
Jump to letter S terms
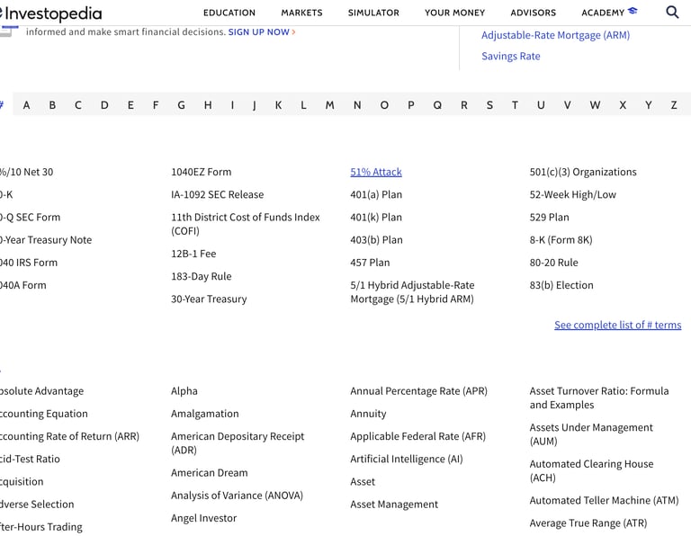489,105
